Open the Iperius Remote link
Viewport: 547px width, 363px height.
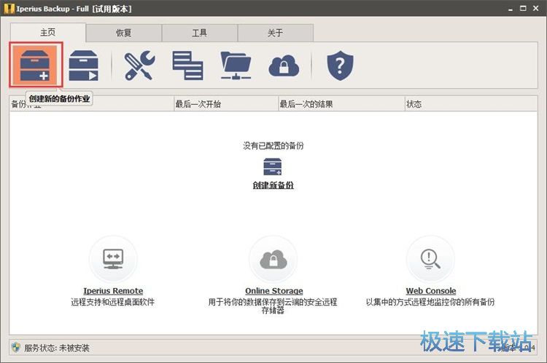[x=113, y=290]
